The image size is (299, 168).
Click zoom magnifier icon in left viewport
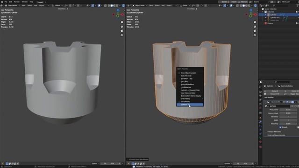[x=122, y=22]
